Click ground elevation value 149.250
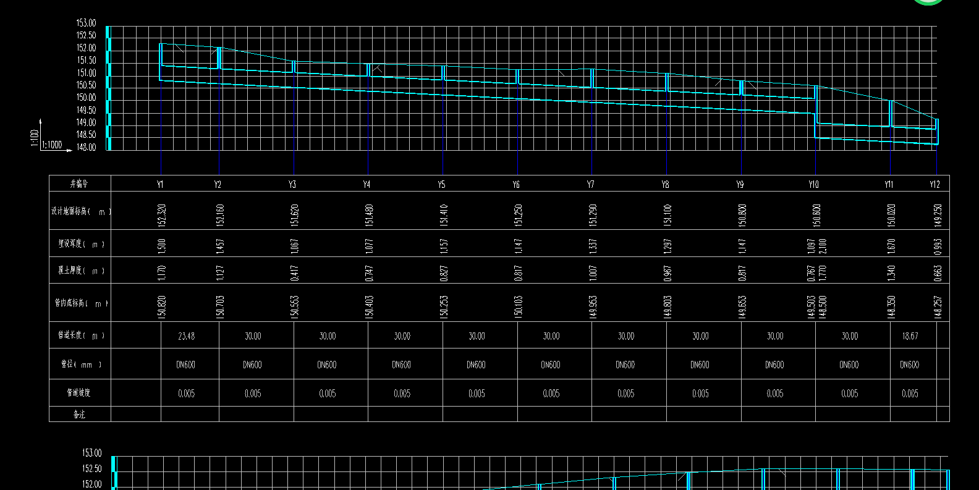The image size is (979, 490). coord(938,215)
